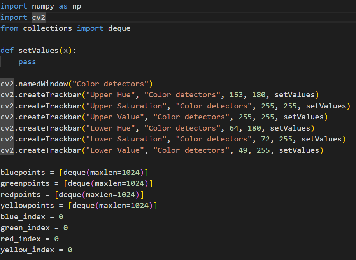Click the variable name "bluepoints"
356x260 pixels.
tap(23, 173)
